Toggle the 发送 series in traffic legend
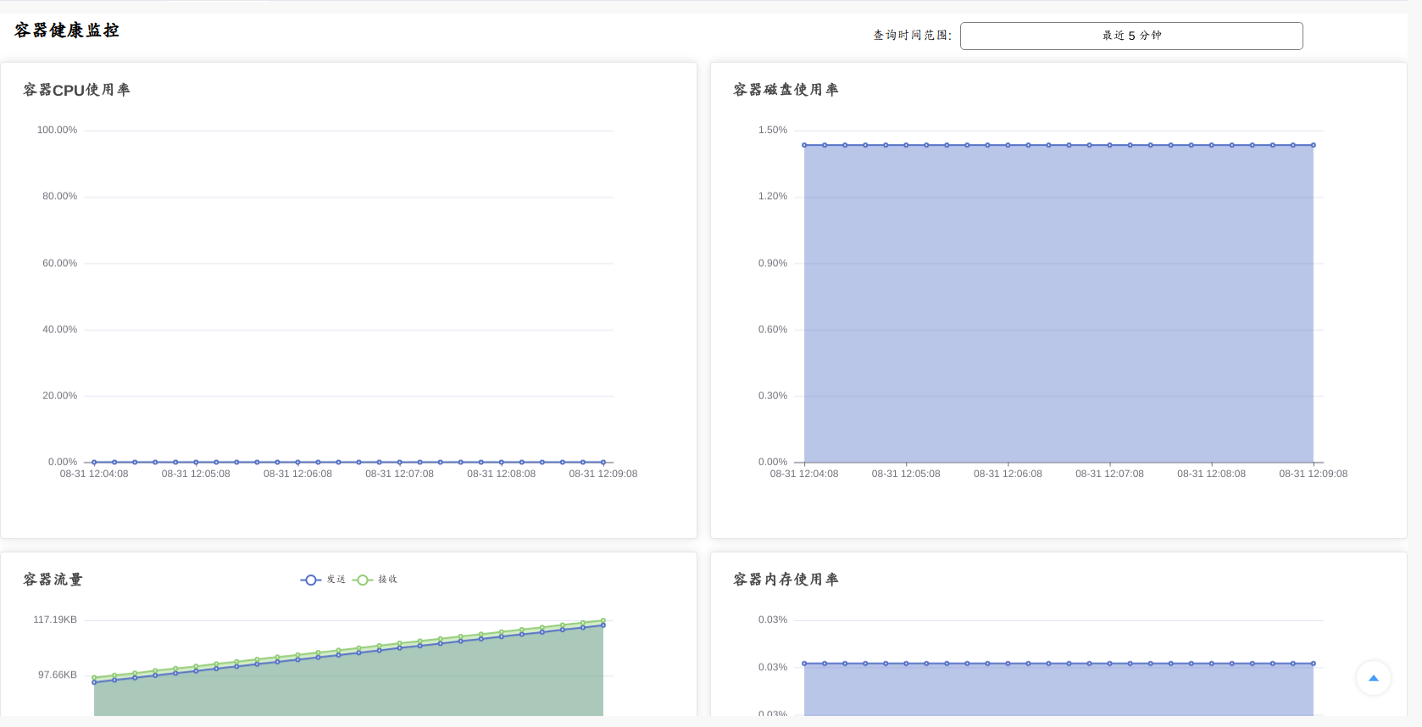Viewport: 1422px width, 727px height. click(323, 580)
